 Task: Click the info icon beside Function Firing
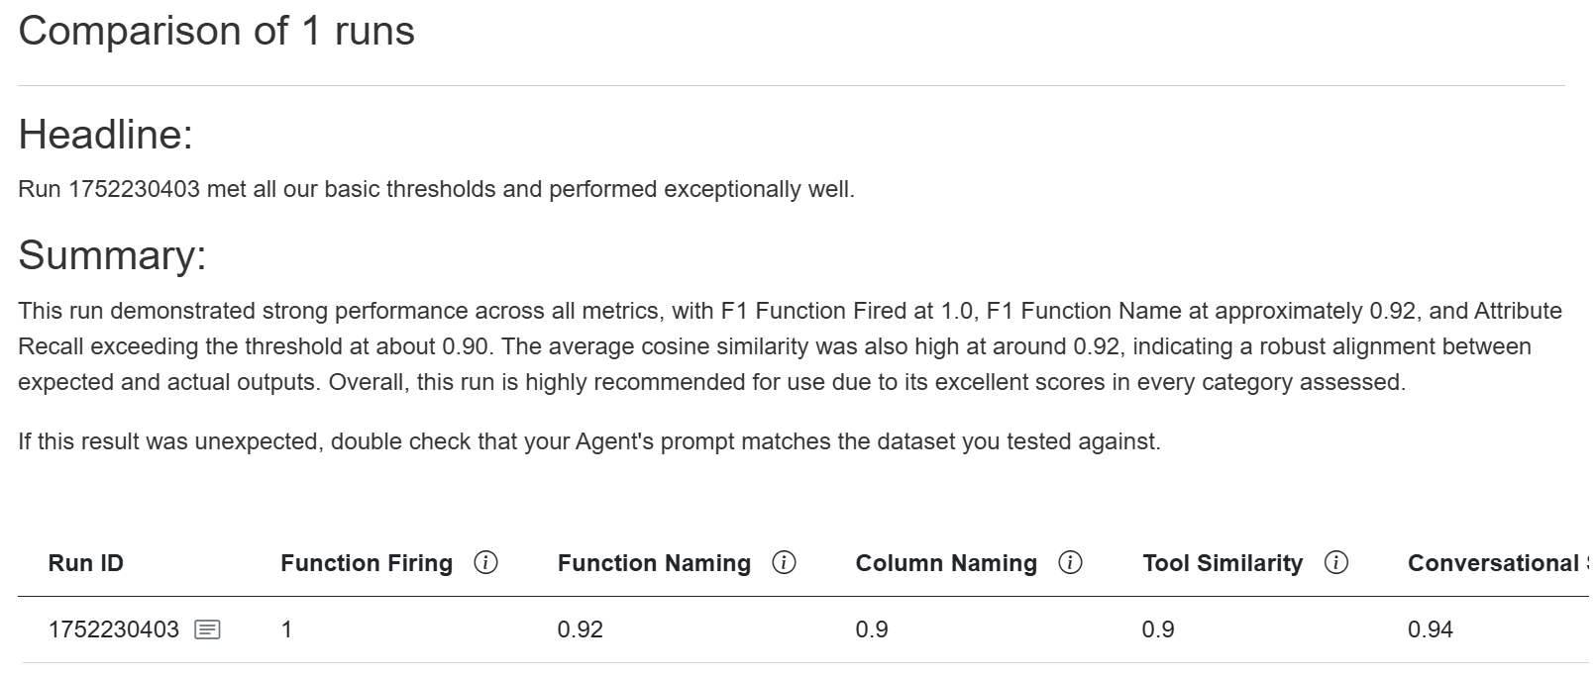point(485,563)
